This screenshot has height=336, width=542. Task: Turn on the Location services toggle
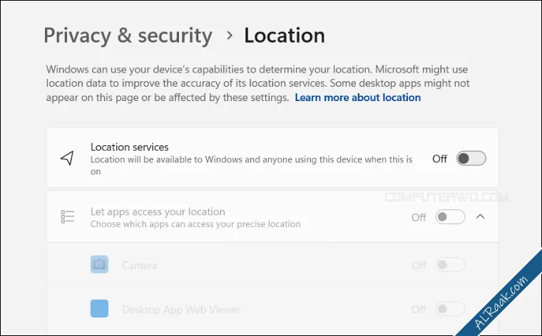click(x=471, y=158)
